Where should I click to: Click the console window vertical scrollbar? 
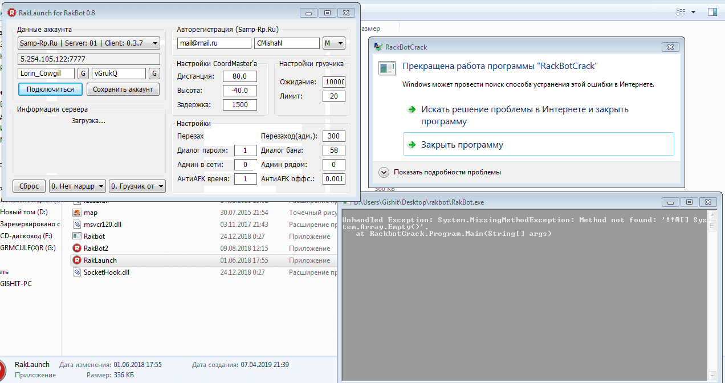click(712, 296)
